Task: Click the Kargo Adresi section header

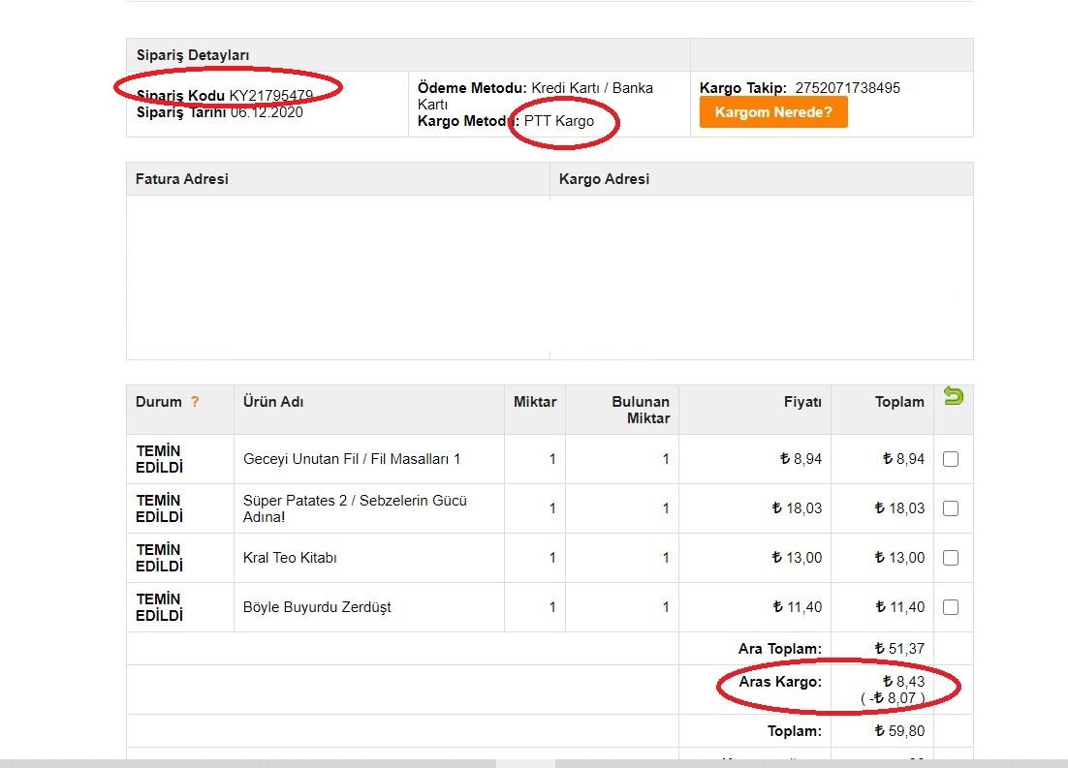Action: pos(604,179)
